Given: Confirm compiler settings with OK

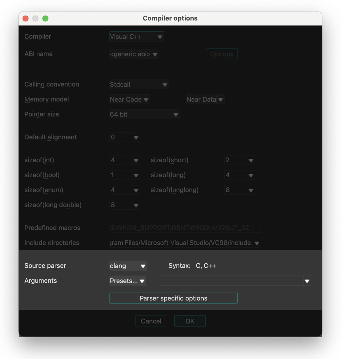Looking at the screenshot, I should pyautogui.click(x=190, y=321).
